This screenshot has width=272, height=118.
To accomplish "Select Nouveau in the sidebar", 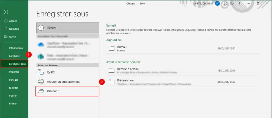I will (x=14, y=29).
